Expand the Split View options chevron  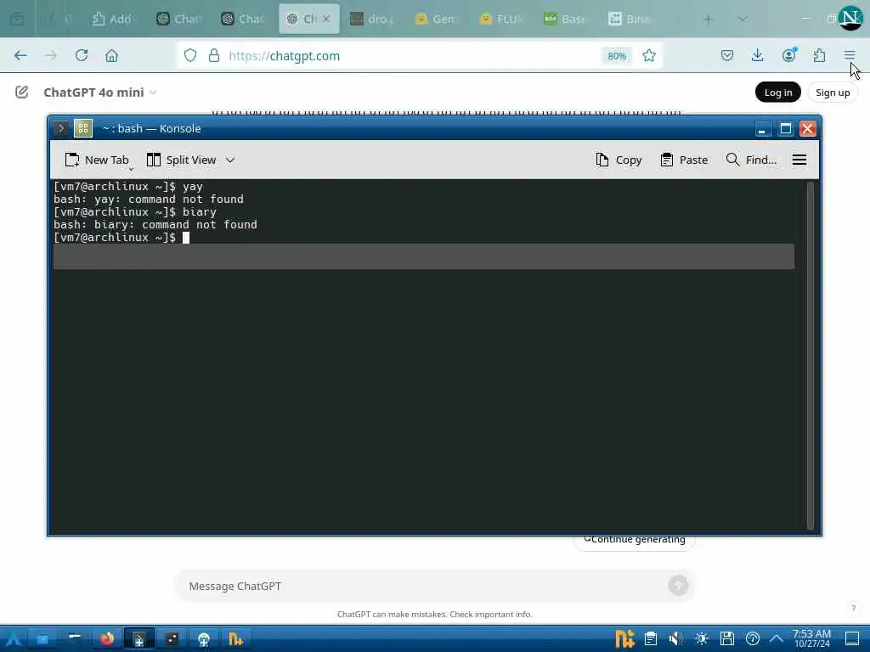pos(230,160)
